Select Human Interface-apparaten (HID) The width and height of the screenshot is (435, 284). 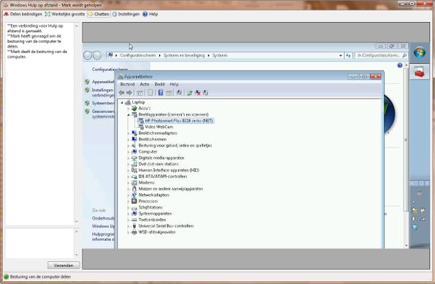tap(168, 170)
